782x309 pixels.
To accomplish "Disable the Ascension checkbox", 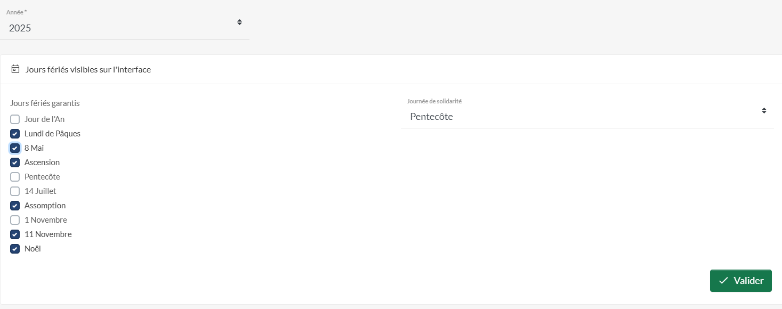I will click(x=15, y=162).
